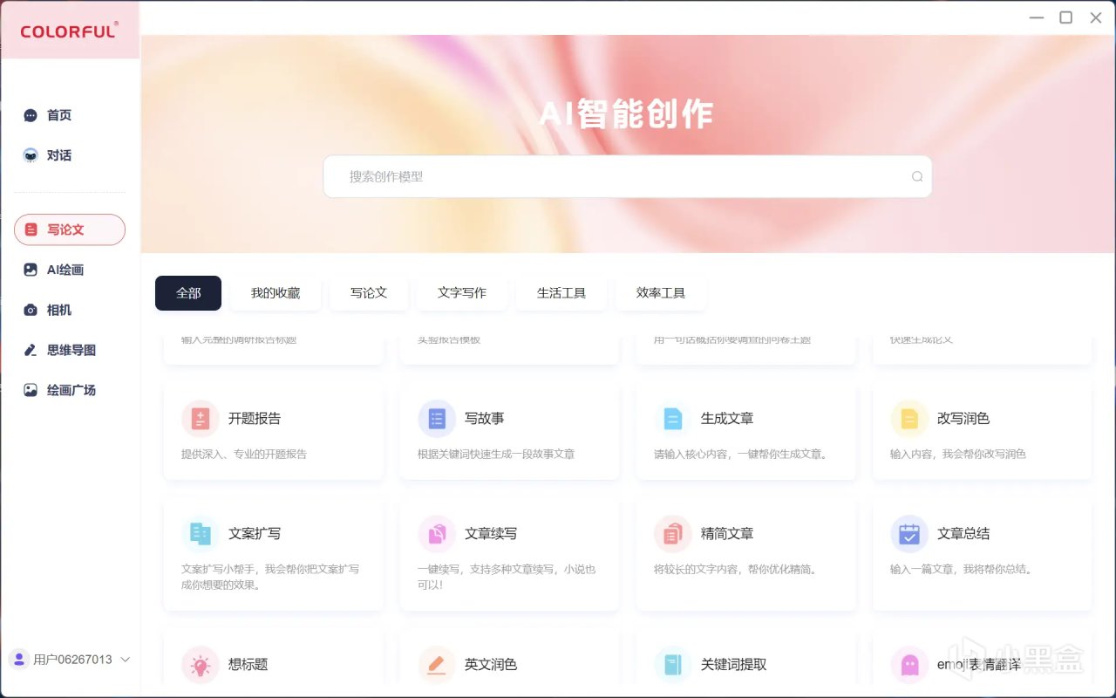Click the search magnifier icon
Screen dimensions: 1116x698
tap(917, 176)
